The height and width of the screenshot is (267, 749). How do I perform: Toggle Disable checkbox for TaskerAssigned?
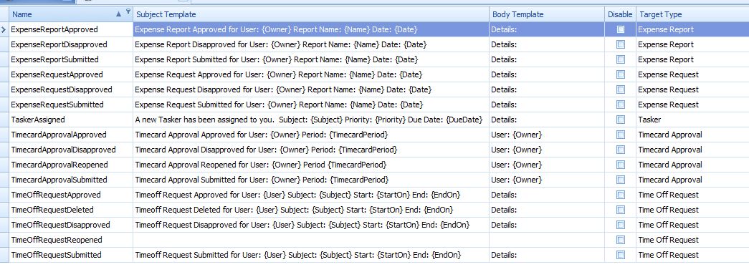tap(620, 120)
